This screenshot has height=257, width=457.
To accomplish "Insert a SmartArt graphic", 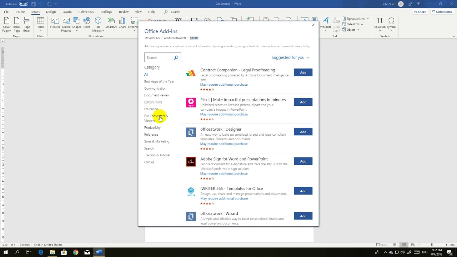I will click(111, 23).
